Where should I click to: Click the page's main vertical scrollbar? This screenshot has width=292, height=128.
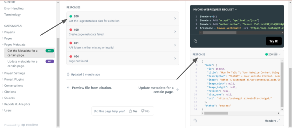[290, 97]
